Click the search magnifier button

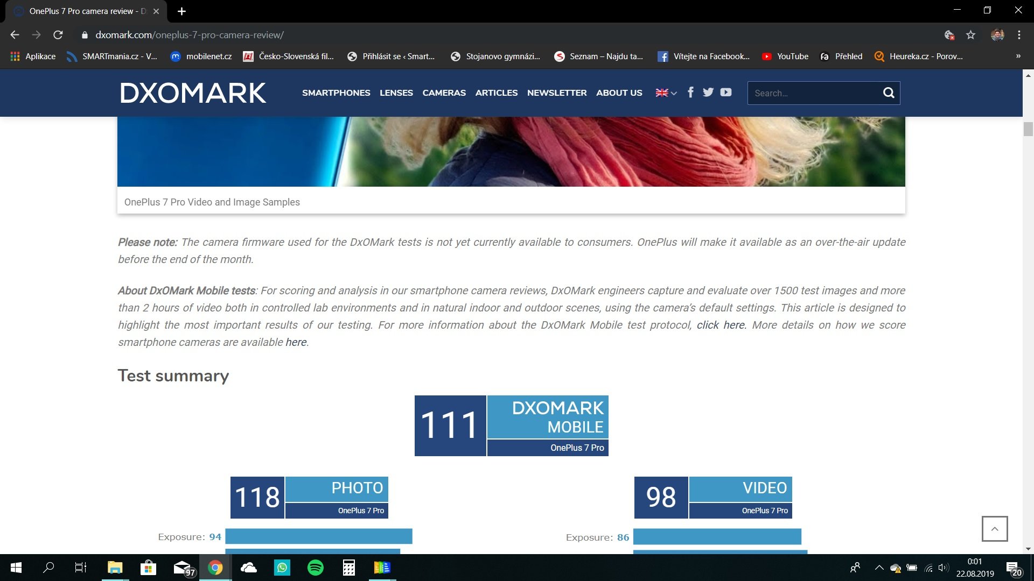[889, 93]
